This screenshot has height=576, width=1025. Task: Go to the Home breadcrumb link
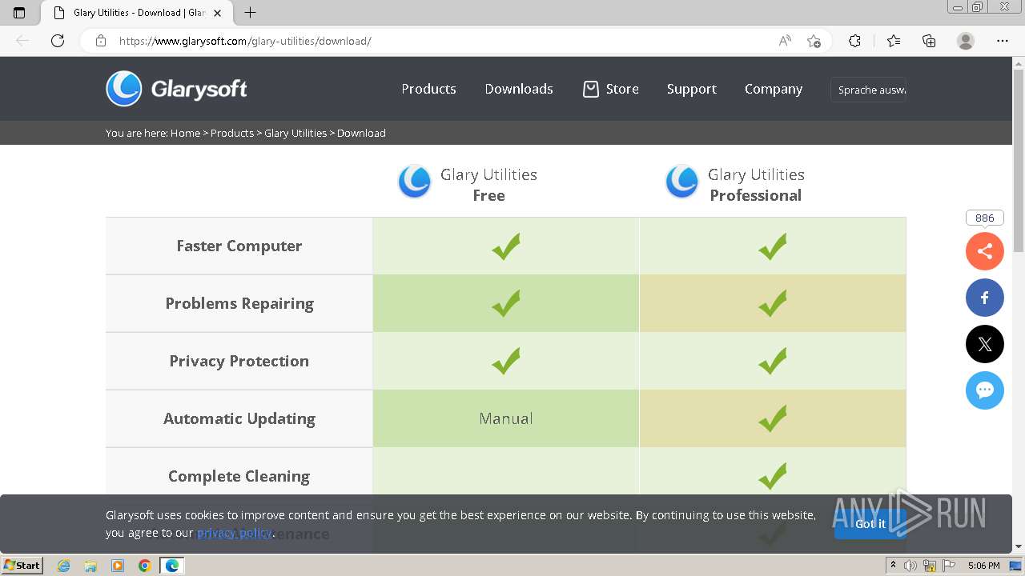pyautogui.click(x=185, y=133)
